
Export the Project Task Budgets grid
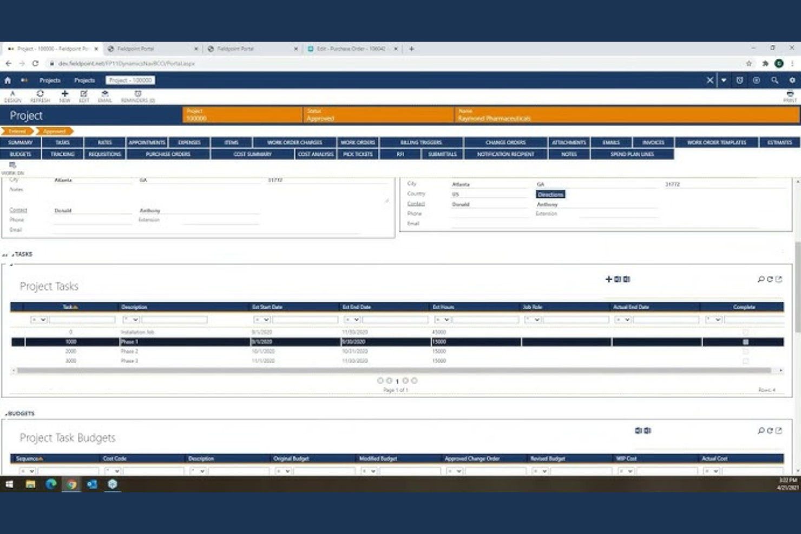(779, 431)
